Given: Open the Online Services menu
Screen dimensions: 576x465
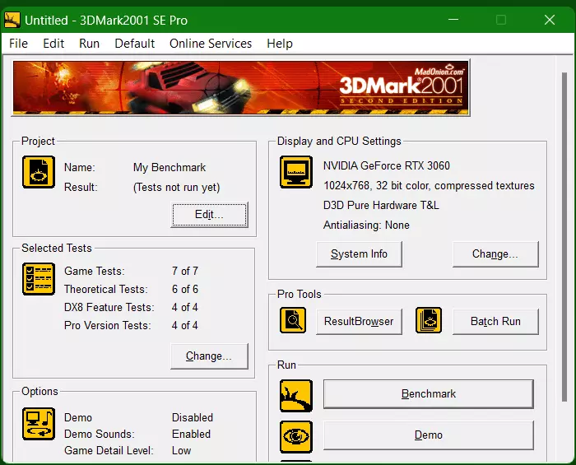Looking at the screenshot, I should pyautogui.click(x=211, y=44).
